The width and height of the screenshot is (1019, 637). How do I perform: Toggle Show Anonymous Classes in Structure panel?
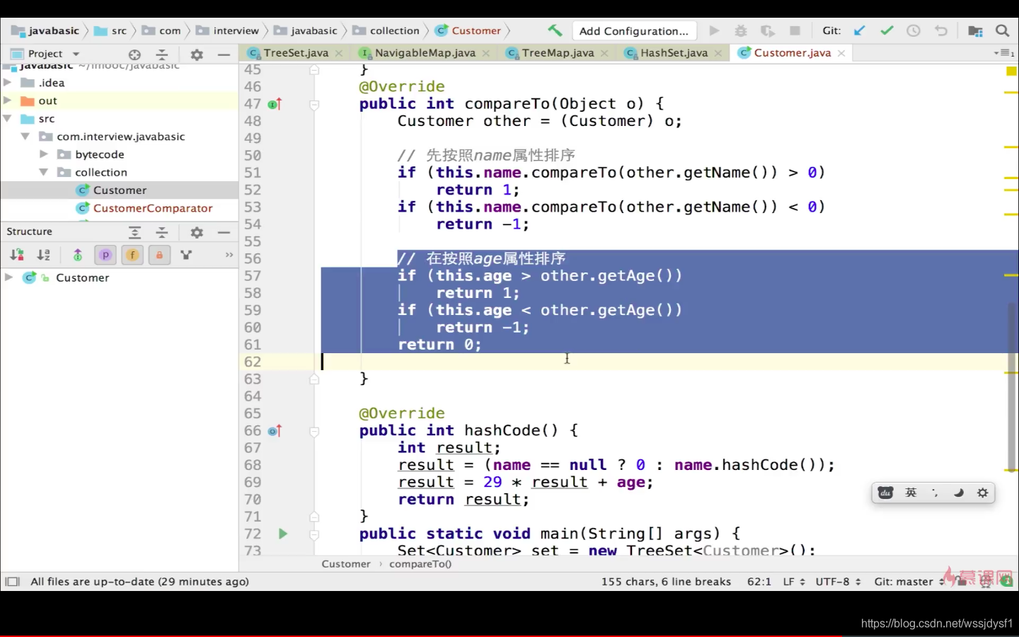tap(186, 255)
